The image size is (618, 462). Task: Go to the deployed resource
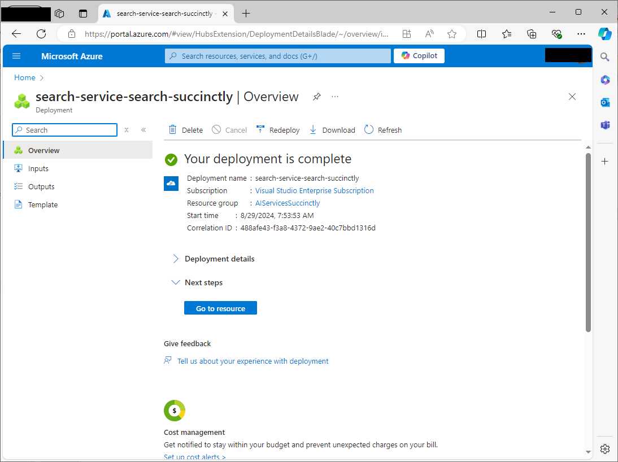pyautogui.click(x=220, y=308)
